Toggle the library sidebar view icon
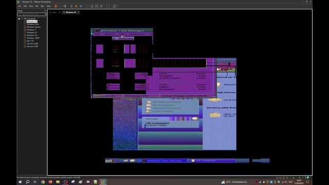 coord(87,6)
